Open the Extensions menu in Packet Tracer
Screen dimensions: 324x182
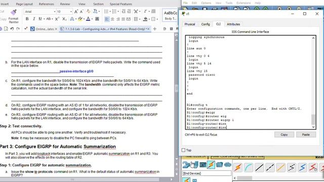pyautogui.click(x=244, y=3)
